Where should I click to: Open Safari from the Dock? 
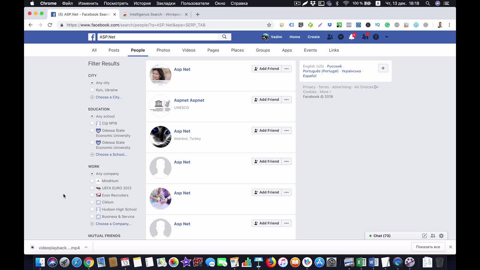coord(76,262)
